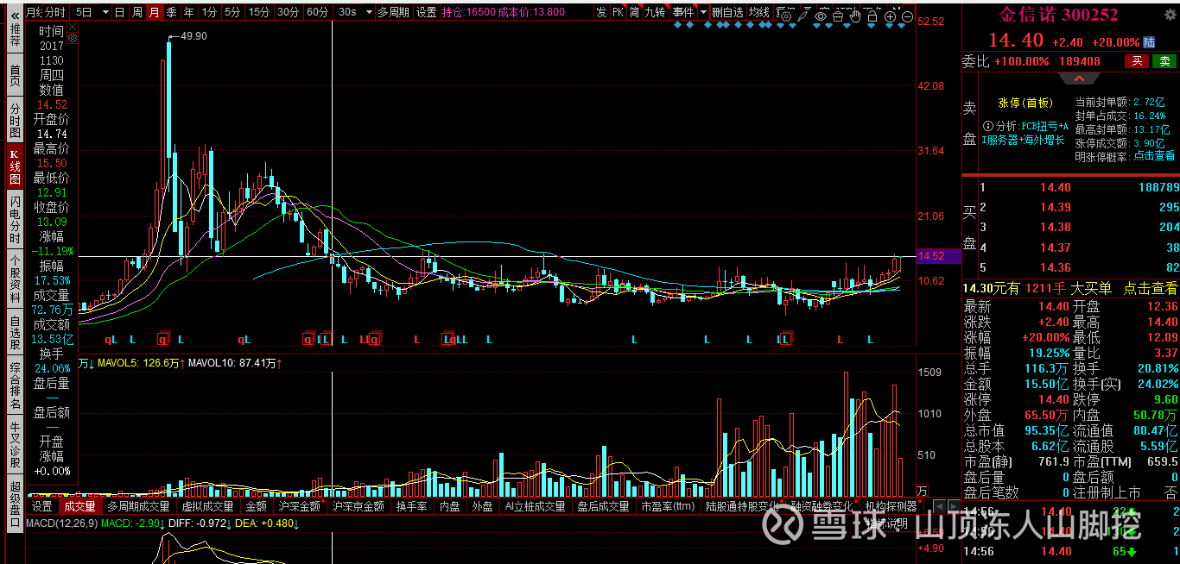Expand the 5日 period dropdown arrow

[x=105, y=12]
